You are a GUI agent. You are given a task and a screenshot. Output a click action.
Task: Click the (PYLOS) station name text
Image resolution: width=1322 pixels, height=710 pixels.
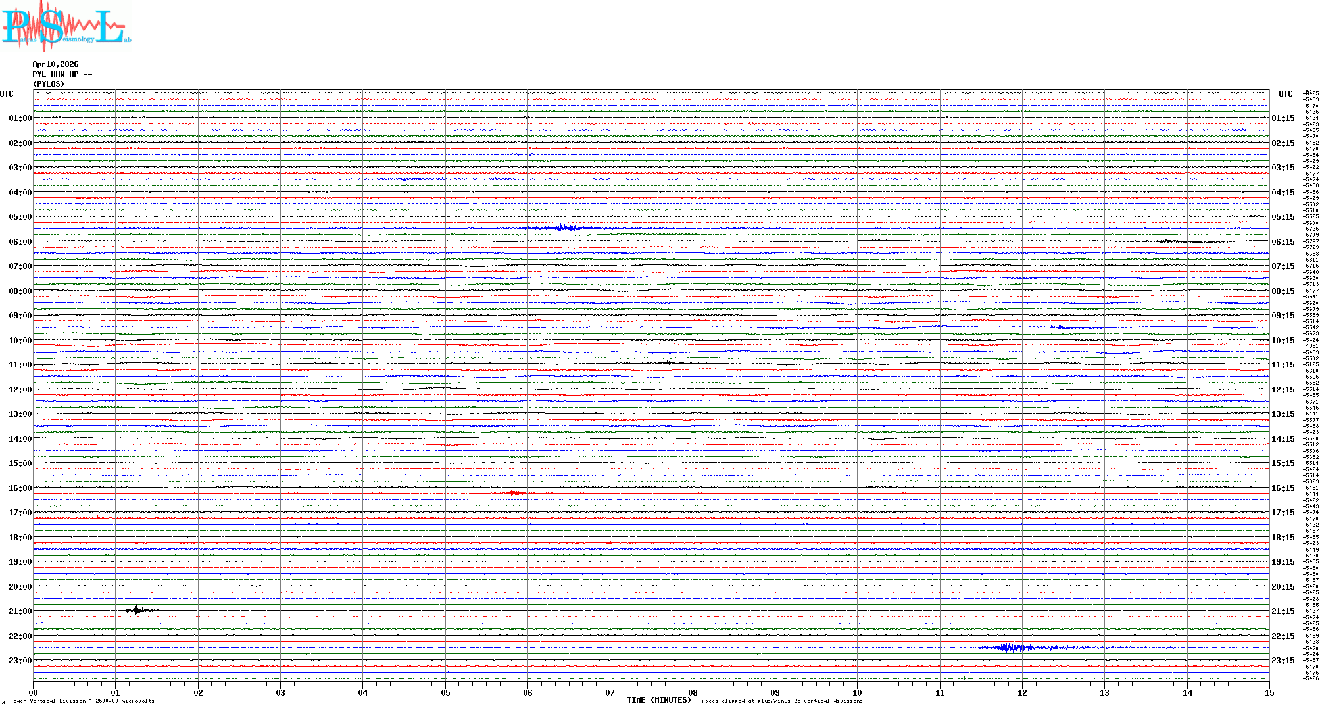coord(49,84)
